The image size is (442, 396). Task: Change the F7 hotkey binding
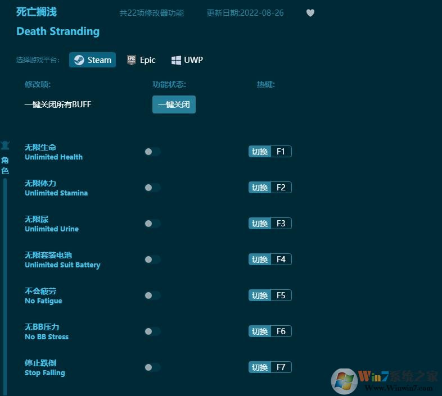tap(270, 367)
